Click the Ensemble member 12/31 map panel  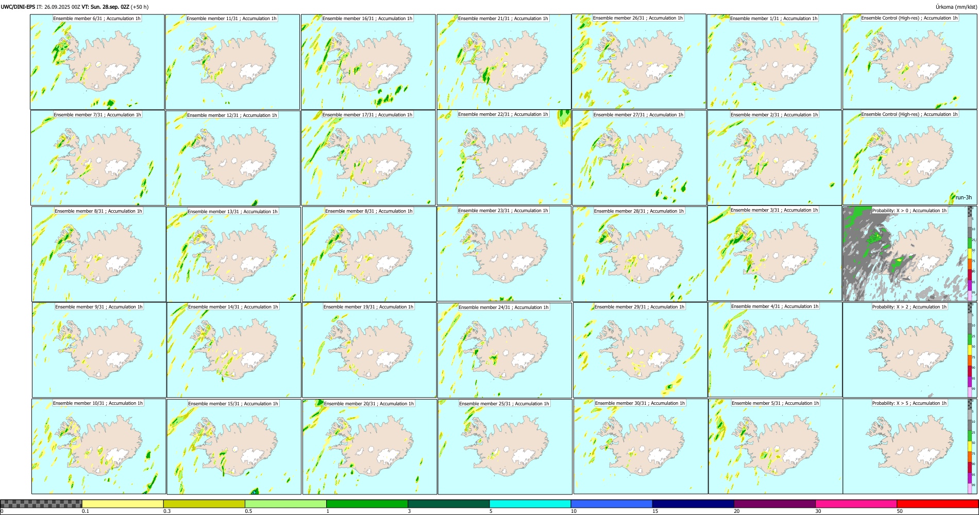233,158
